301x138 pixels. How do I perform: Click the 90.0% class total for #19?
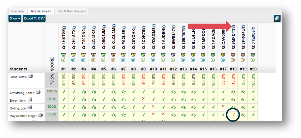tap(243, 79)
